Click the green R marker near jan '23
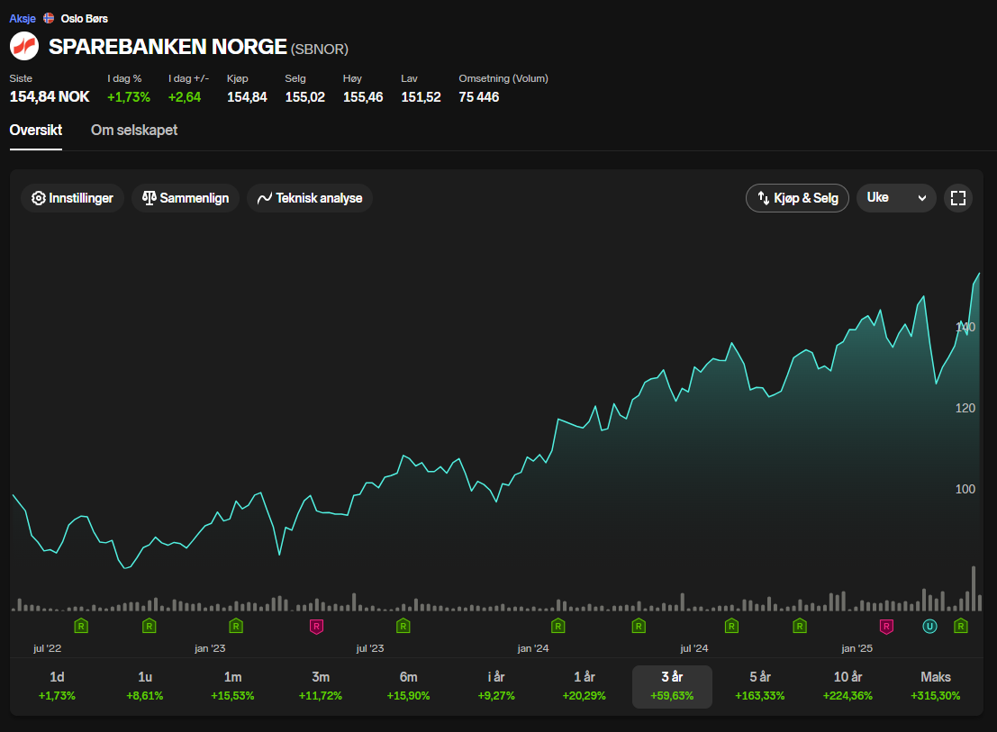 236,626
